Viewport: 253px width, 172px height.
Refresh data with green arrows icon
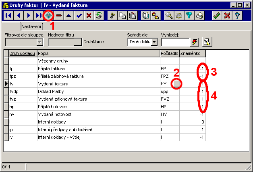point(99,16)
